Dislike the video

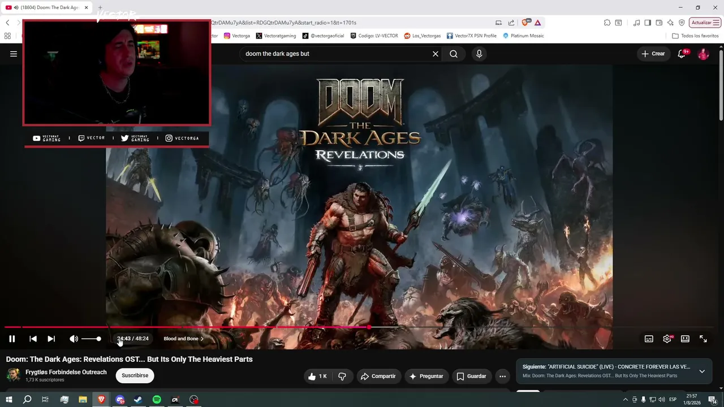click(x=342, y=376)
